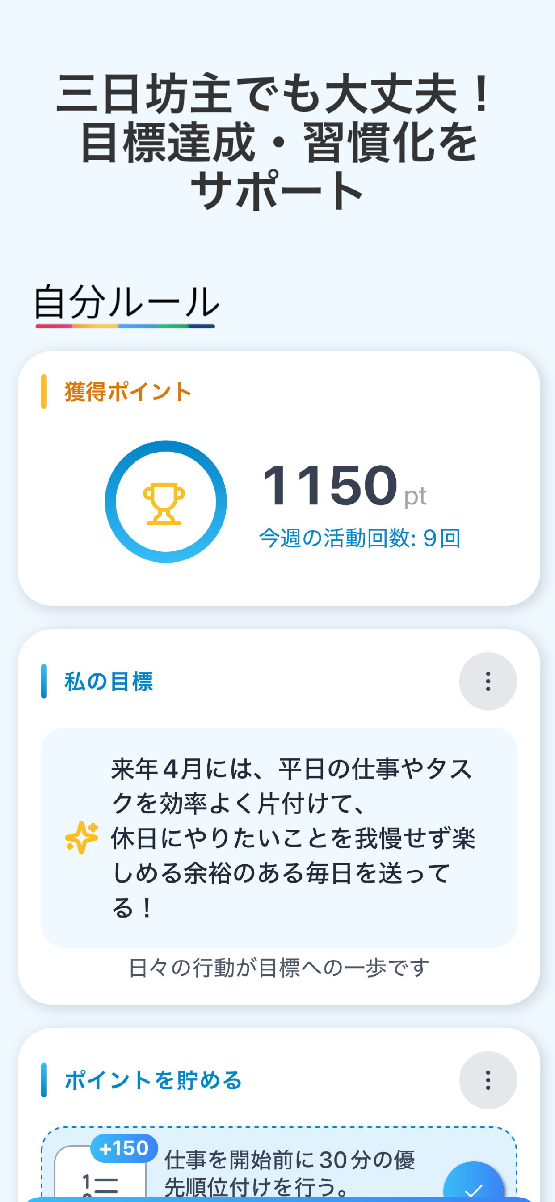
Task: Tap the rainbow underline under 自分ルール
Action: click(125, 326)
